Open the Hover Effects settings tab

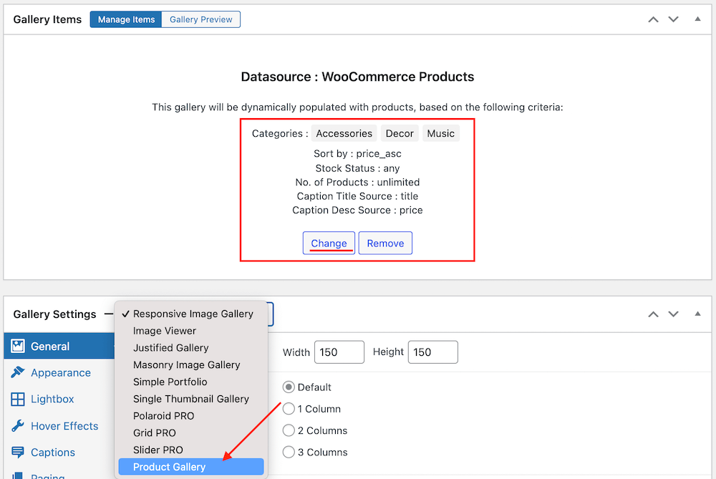tap(59, 426)
